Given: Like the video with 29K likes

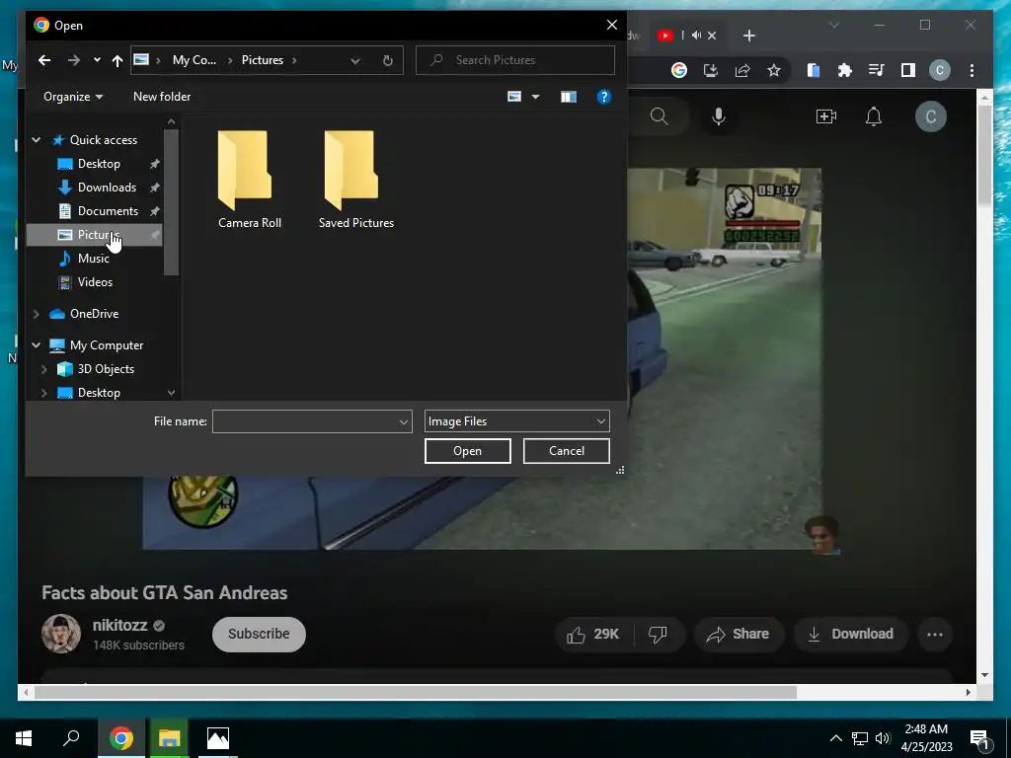Looking at the screenshot, I should point(592,635).
